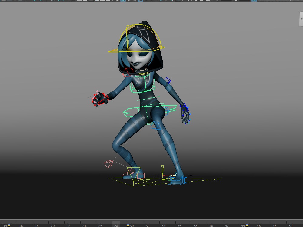The width and height of the screenshot is (303, 227).
Task: Jump to frame 20 on timeline
Action: pos(52,225)
